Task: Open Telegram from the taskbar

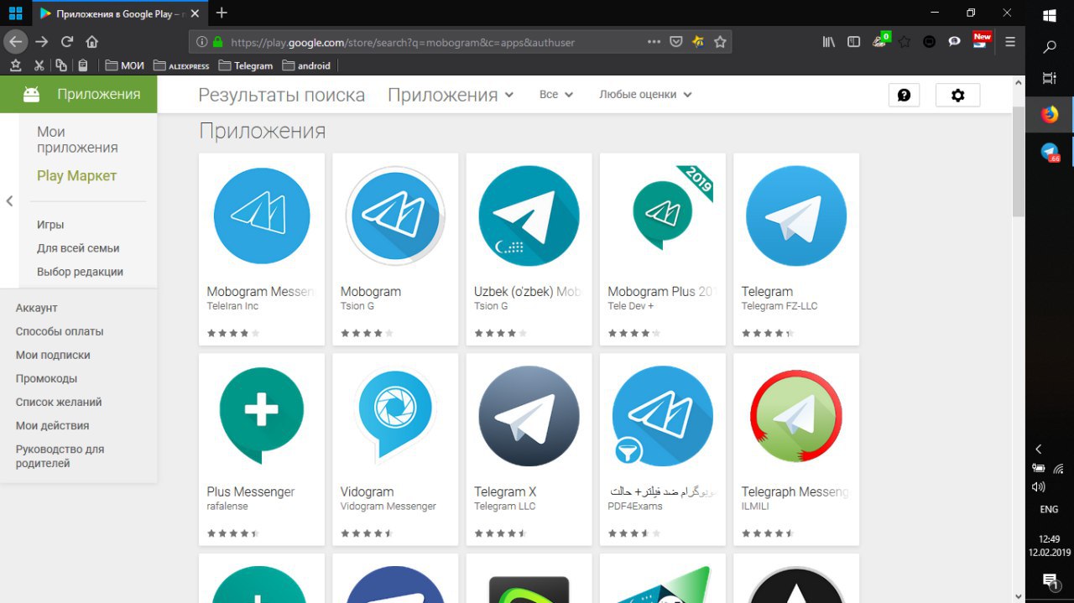Action: (x=1050, y=153)
